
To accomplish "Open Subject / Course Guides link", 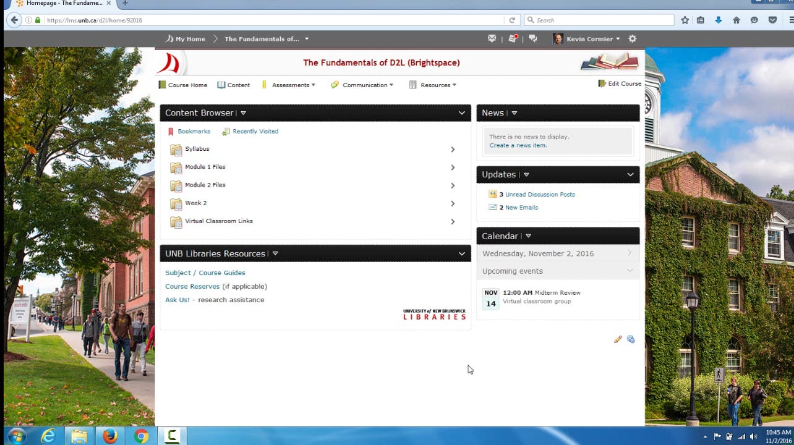I will point(205,273).
